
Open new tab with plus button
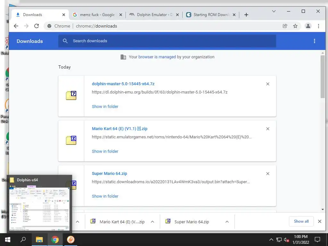point(246,15)
